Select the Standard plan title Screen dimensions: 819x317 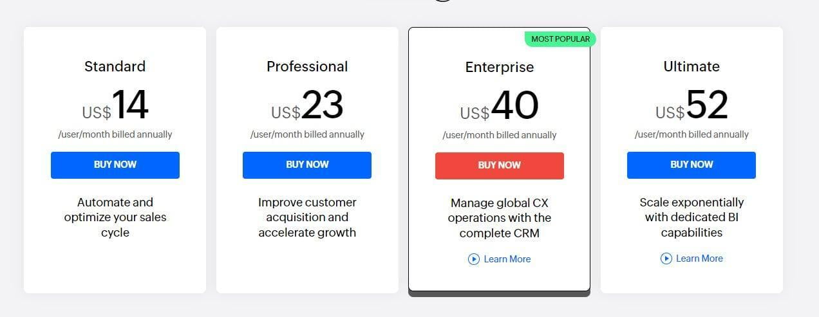115,66
